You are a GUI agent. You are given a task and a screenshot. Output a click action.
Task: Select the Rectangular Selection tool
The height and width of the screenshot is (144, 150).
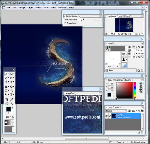click(x=6, y=91)
